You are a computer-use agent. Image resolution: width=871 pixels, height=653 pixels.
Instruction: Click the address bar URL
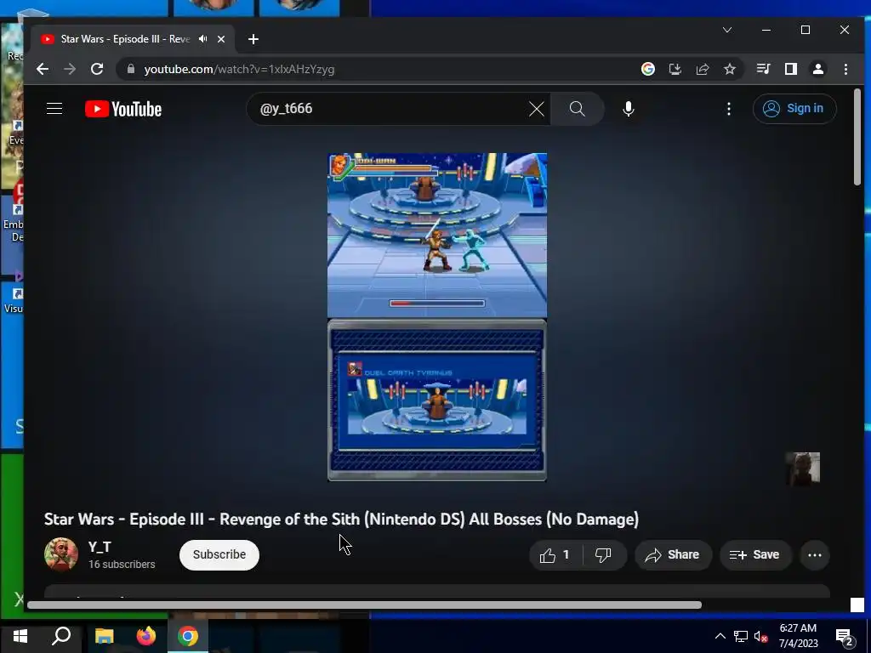[239, 70]
